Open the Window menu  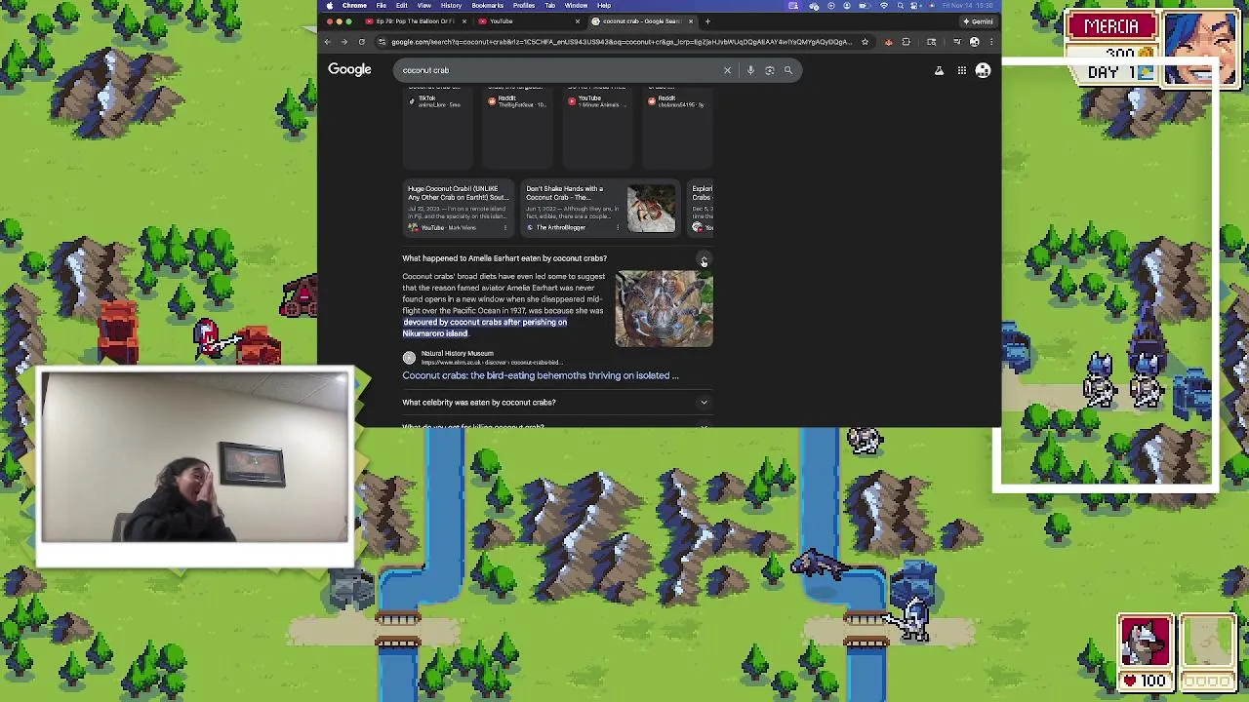point(576,6)
